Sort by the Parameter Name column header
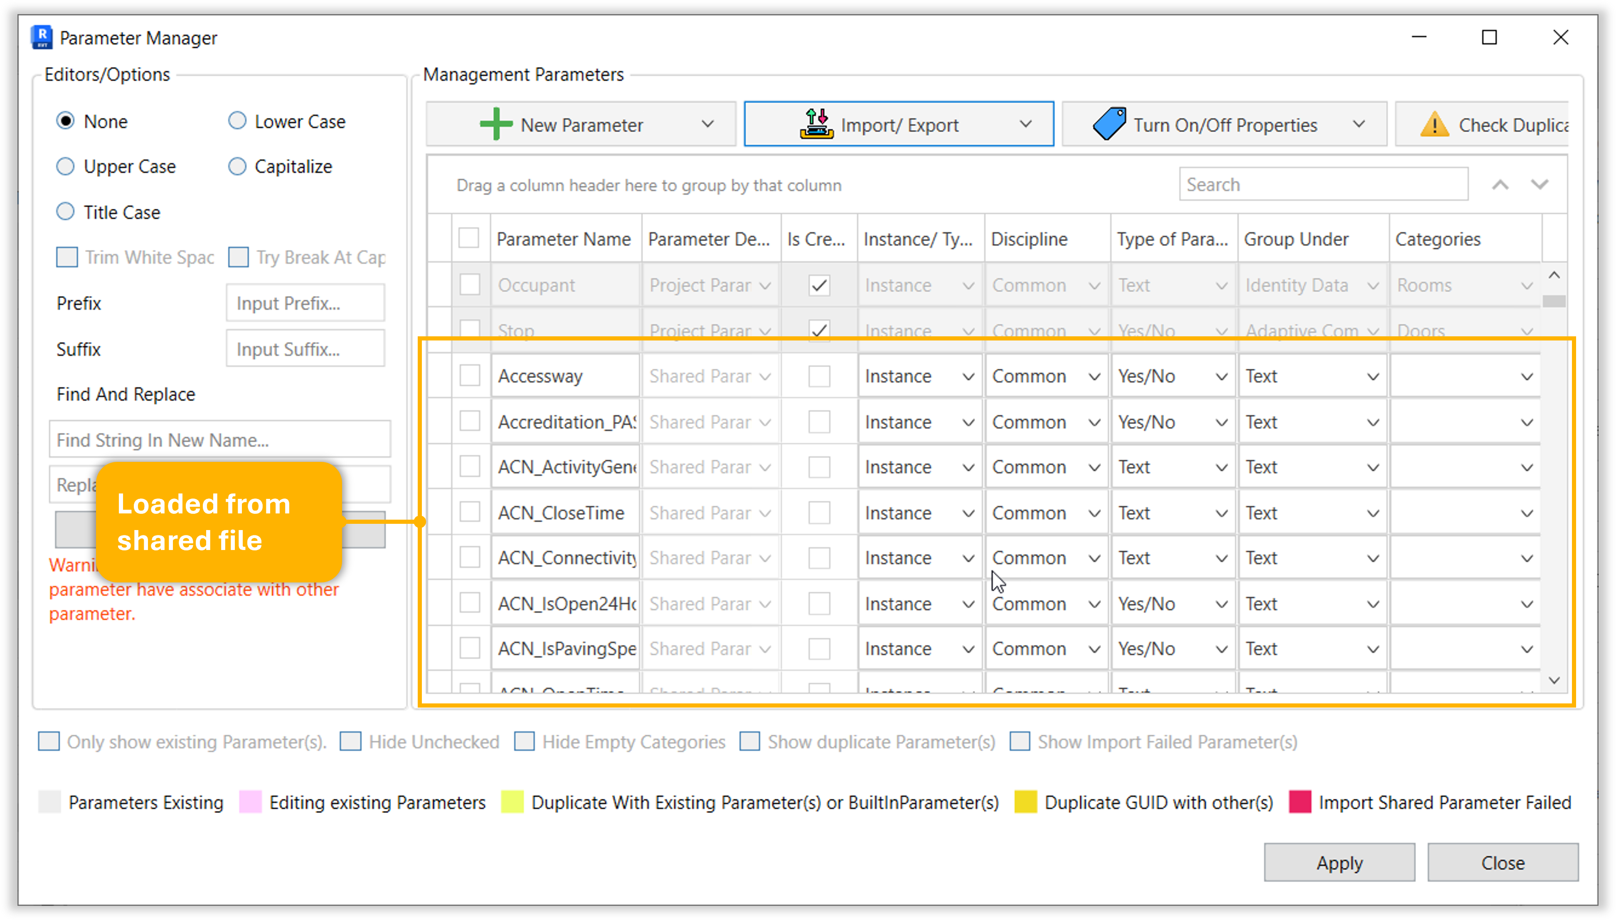Screen dimensions: 1616x920 coord(564,239)
